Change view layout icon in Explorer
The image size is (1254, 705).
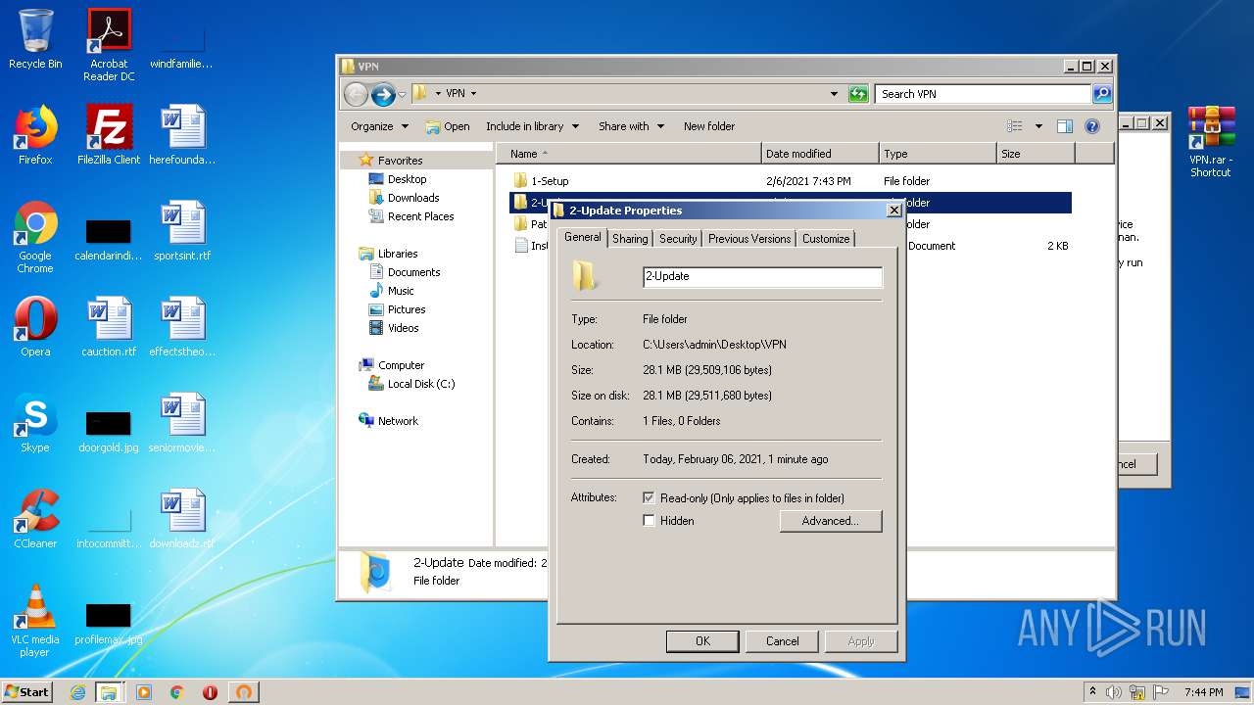click(x=1015, y=126)
